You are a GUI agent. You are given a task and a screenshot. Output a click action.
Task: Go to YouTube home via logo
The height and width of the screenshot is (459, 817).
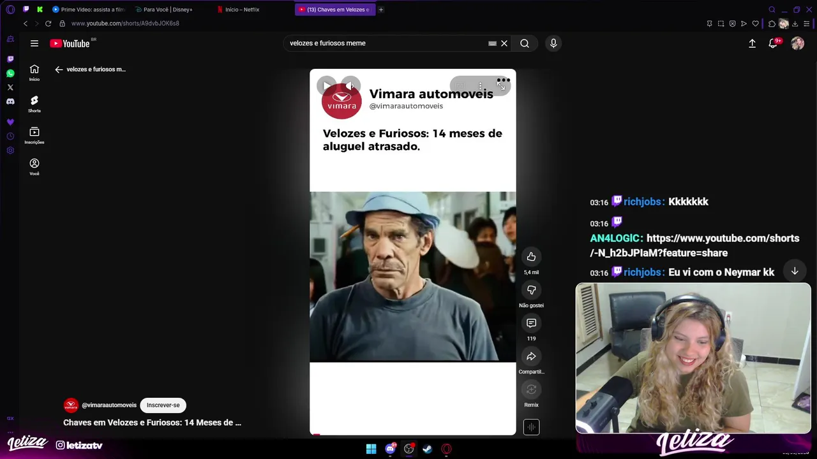[70, 43]
